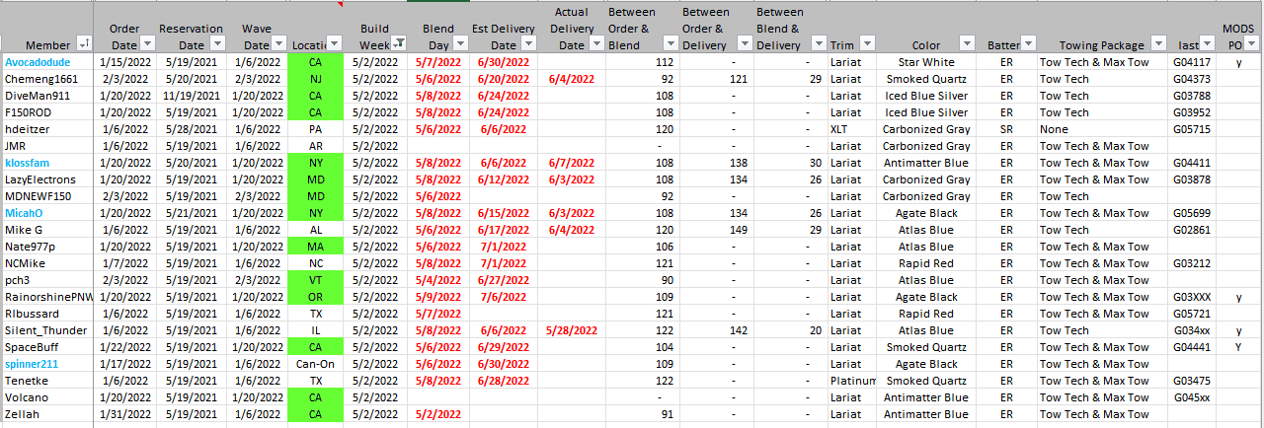Open the Order Date filter dropdown
The height and width of the screenshot is (428, 1264).
[x=147, y=44]
